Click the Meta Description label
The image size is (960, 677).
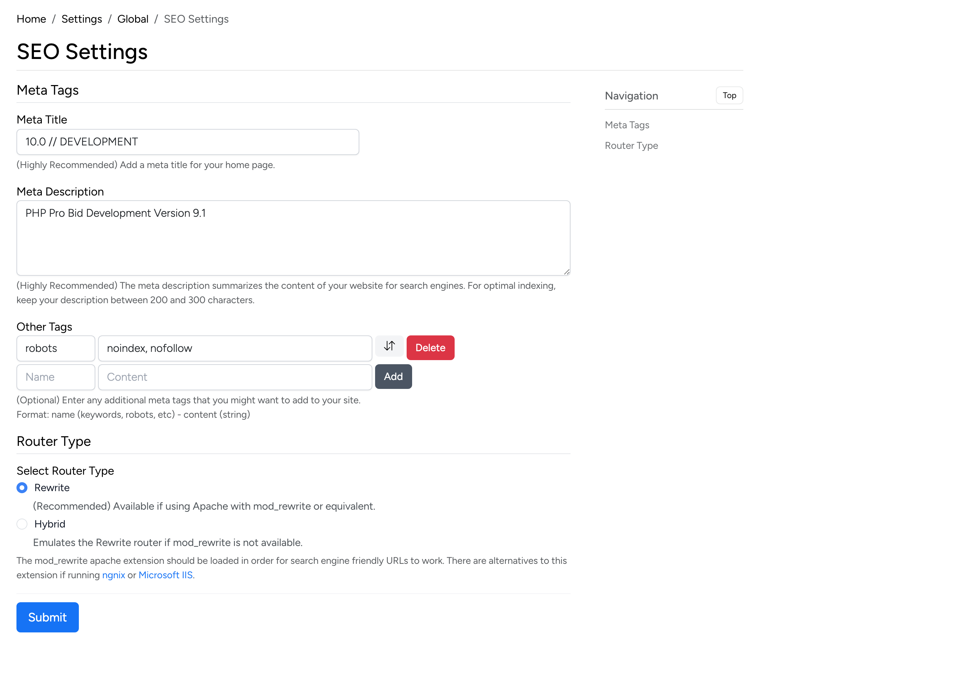(60, 192)
